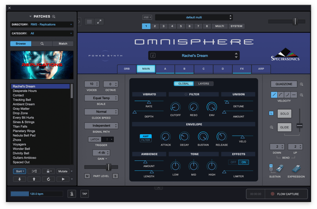Open the Sort dropdown
317x209 pixels.
point(19,171)
